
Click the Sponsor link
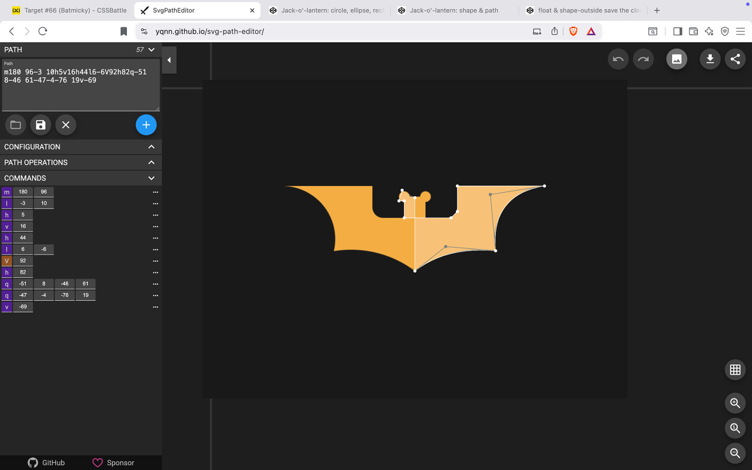(x=113, y=462)
